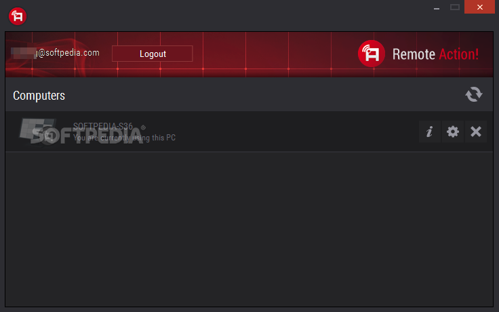Click the @softpedia.com account email
Image resolution: width=499 pixels, height=312 pixels.
(55, 53)
